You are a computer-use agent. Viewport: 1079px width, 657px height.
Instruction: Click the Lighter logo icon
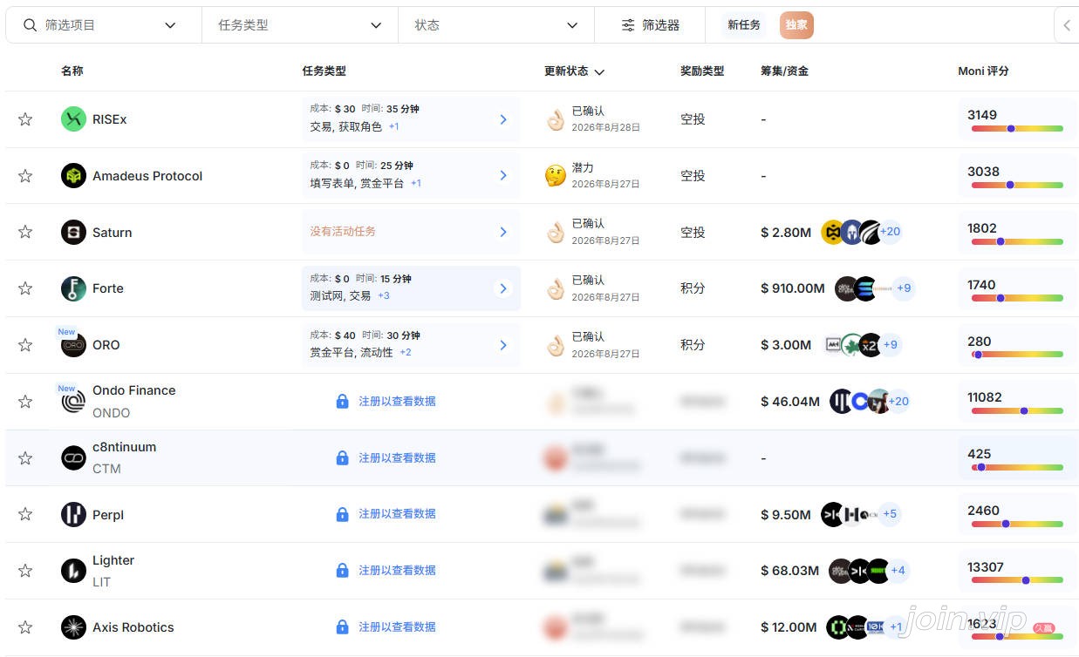tap(73, 571)
